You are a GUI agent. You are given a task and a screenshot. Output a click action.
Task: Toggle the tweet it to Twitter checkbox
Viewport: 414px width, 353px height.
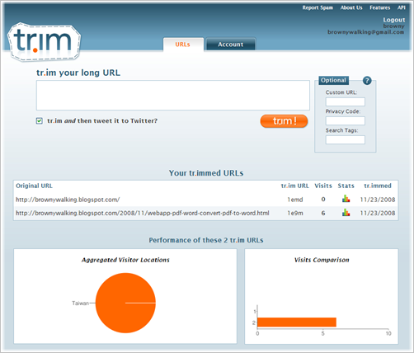click(40, 121)
